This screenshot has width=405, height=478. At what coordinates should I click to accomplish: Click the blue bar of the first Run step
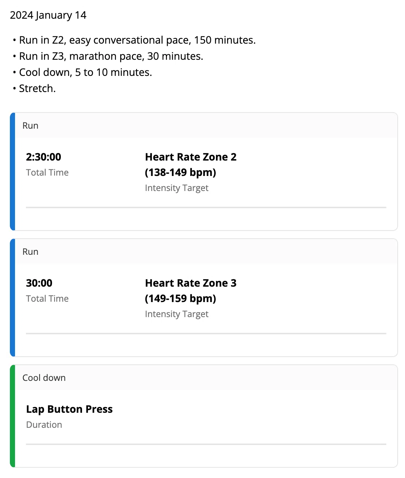coord(12,172)
